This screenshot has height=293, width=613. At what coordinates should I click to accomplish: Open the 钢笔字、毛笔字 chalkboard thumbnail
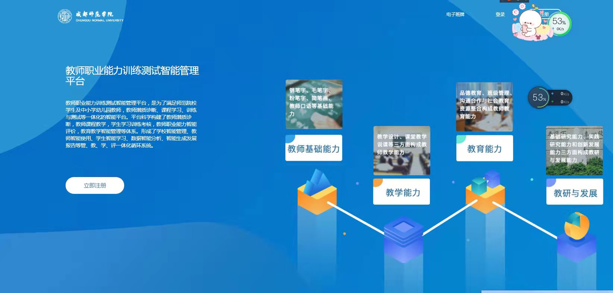314,104
